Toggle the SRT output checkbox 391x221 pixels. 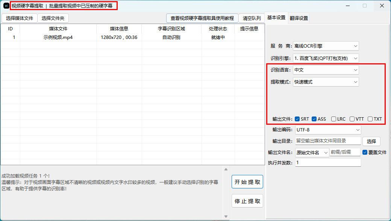[297, 119]
